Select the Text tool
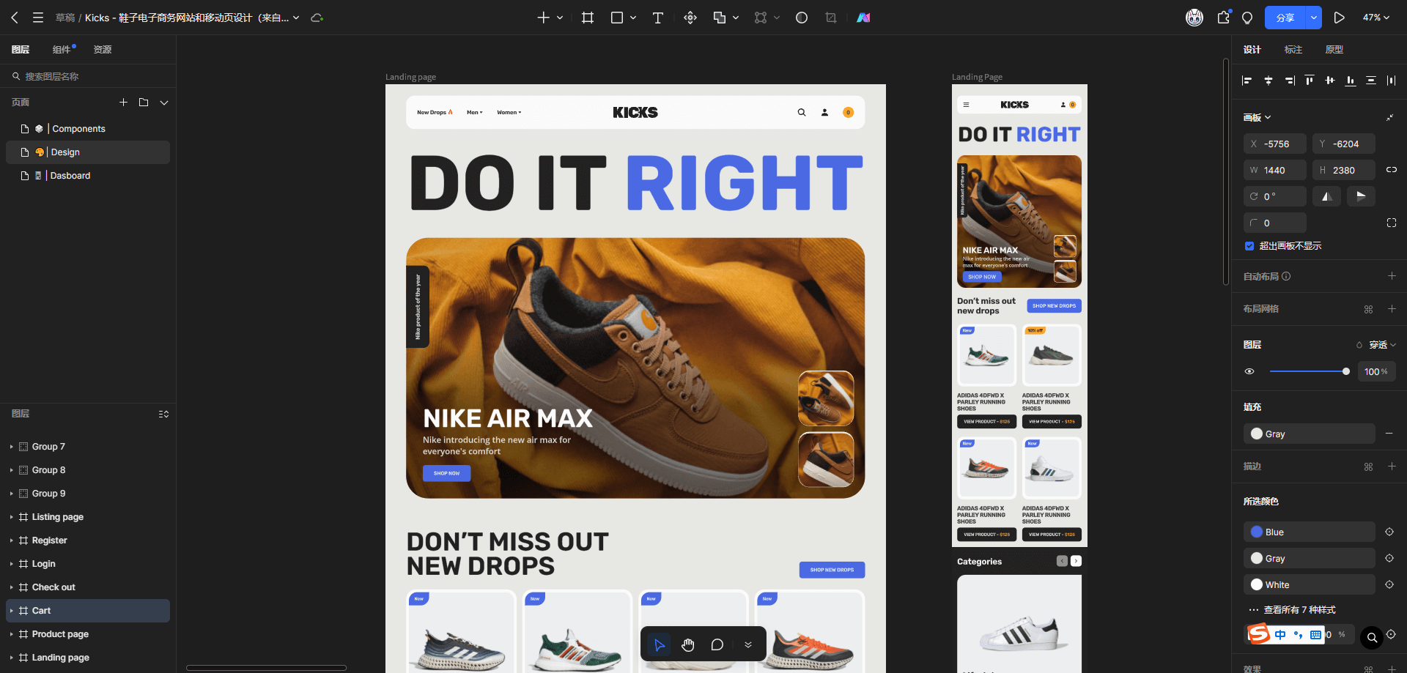Screen dimensions: 1407x673 click(658, 18)
